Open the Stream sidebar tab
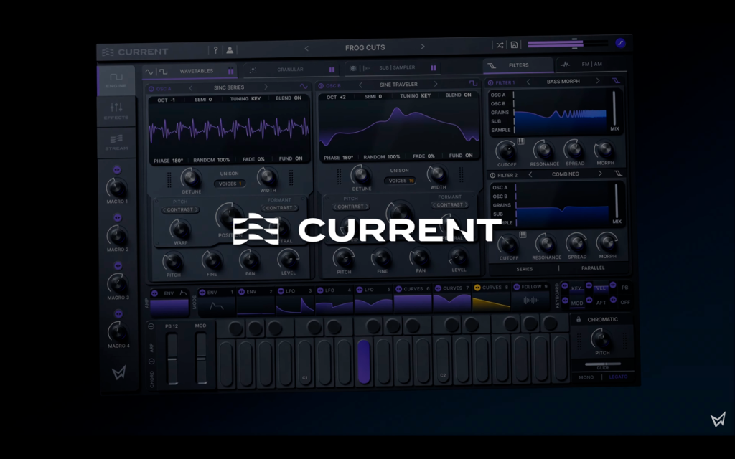 (x=117, y=142)
